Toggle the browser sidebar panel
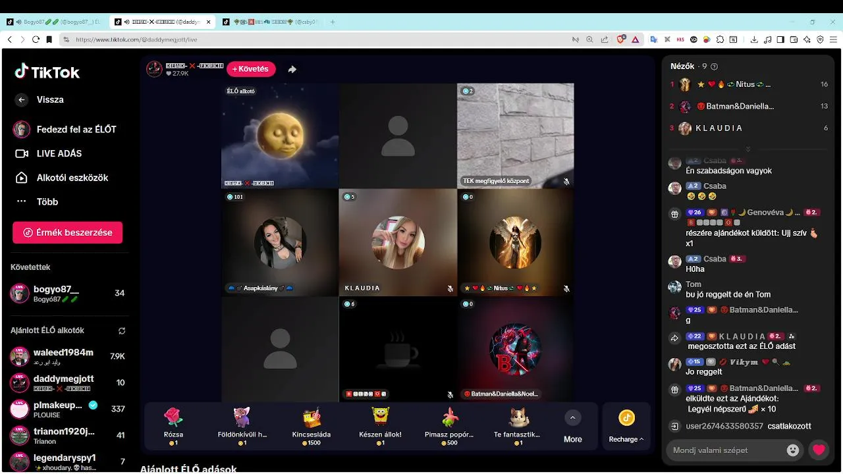843x474 pixels. click(x=780, y=39)
